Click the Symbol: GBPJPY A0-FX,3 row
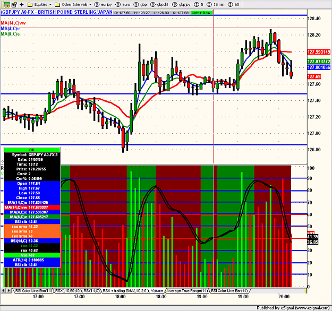Viewport: 332px width, 311px height. tap(32, 155)
